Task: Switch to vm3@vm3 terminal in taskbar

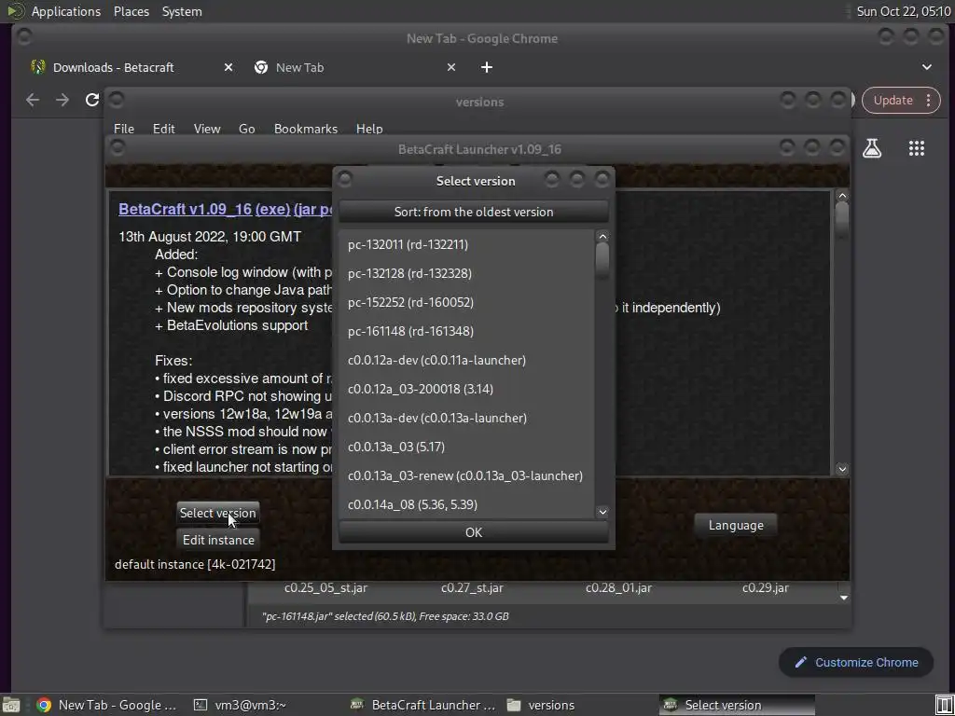Action: tap(241, 705)
